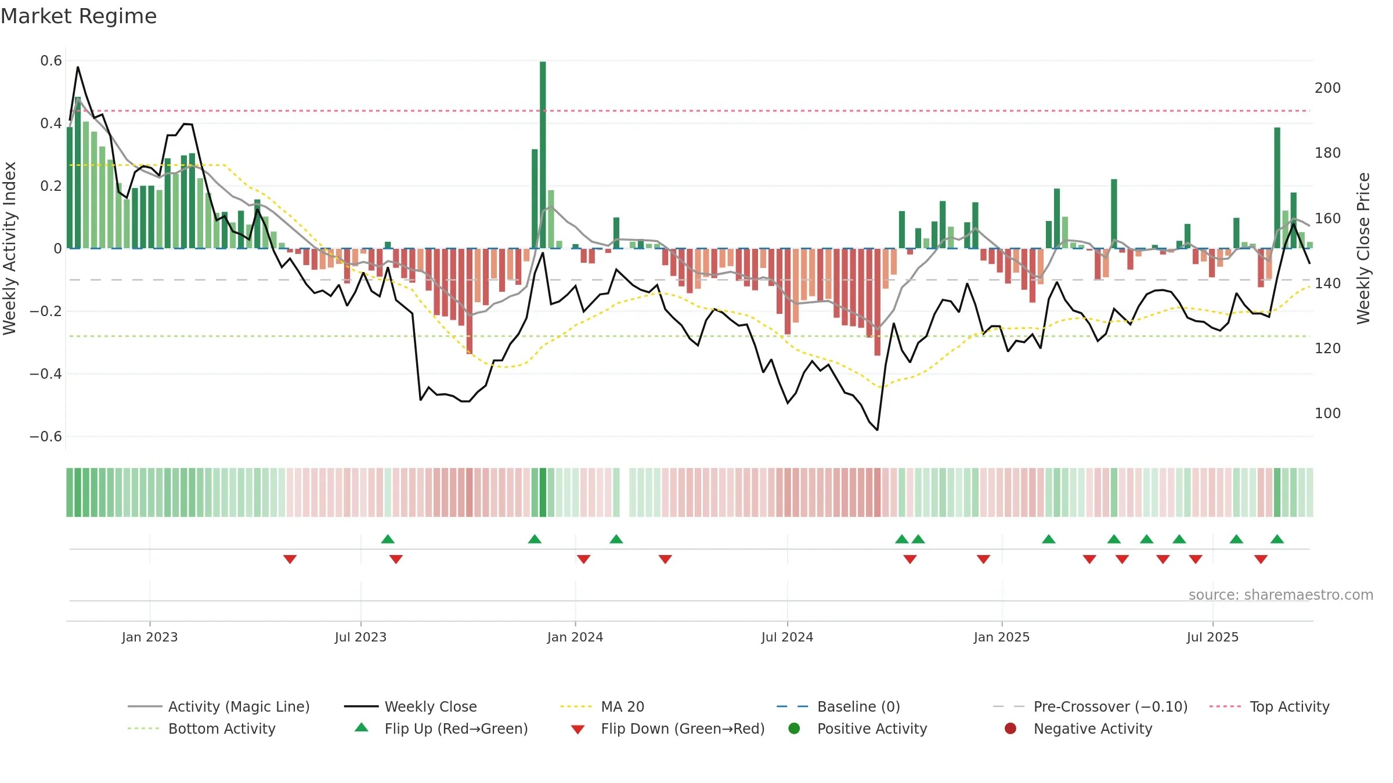Click the green Flip Up triangle legend icon
The width and height of the screenshot is (1393, 783).
coord(362,727)
